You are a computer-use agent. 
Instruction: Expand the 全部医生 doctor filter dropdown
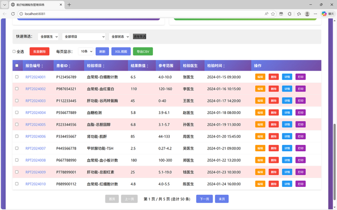pos(48,37)
